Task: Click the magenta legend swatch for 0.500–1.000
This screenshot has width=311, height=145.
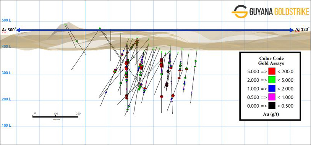Action: [x=272, y=97]
